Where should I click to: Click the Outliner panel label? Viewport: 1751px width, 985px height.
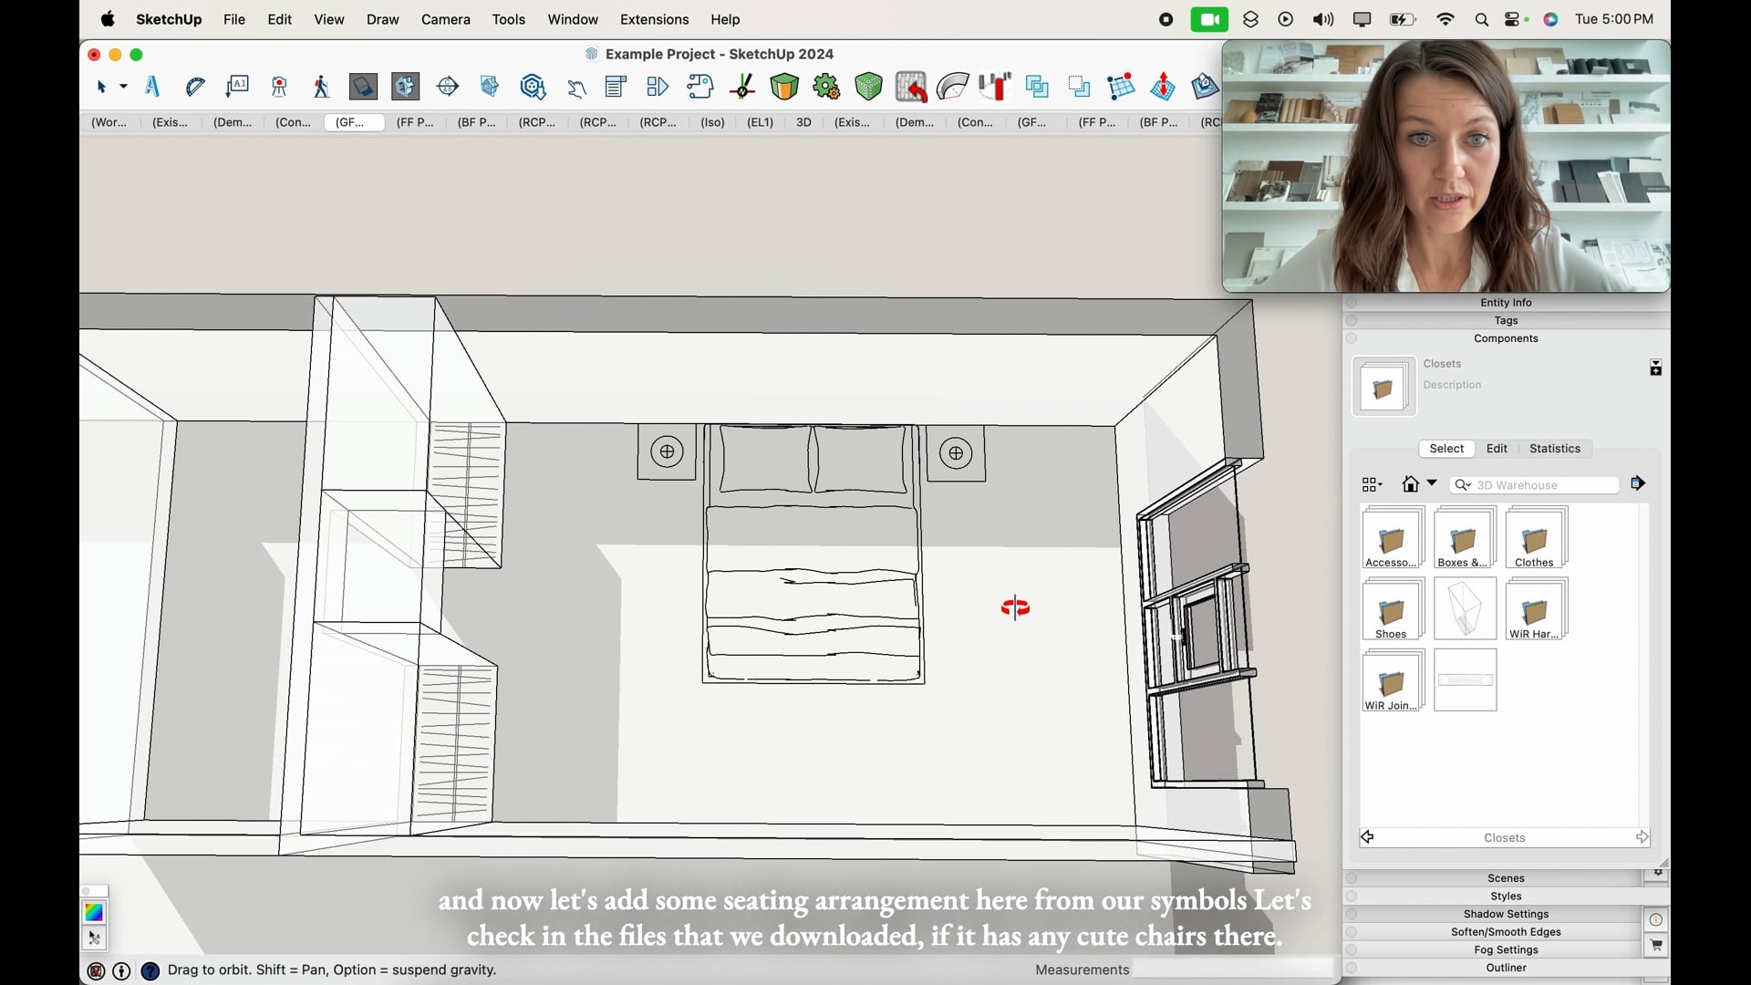point(1506,968)
